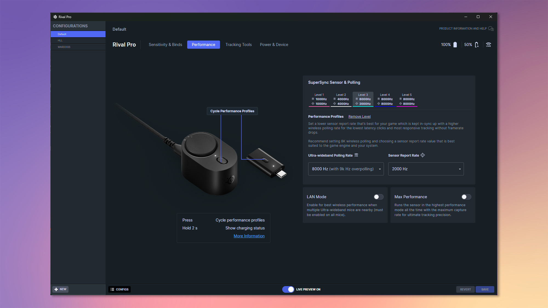
Task: Create a NEW configuration
Action: coord(61,289)
